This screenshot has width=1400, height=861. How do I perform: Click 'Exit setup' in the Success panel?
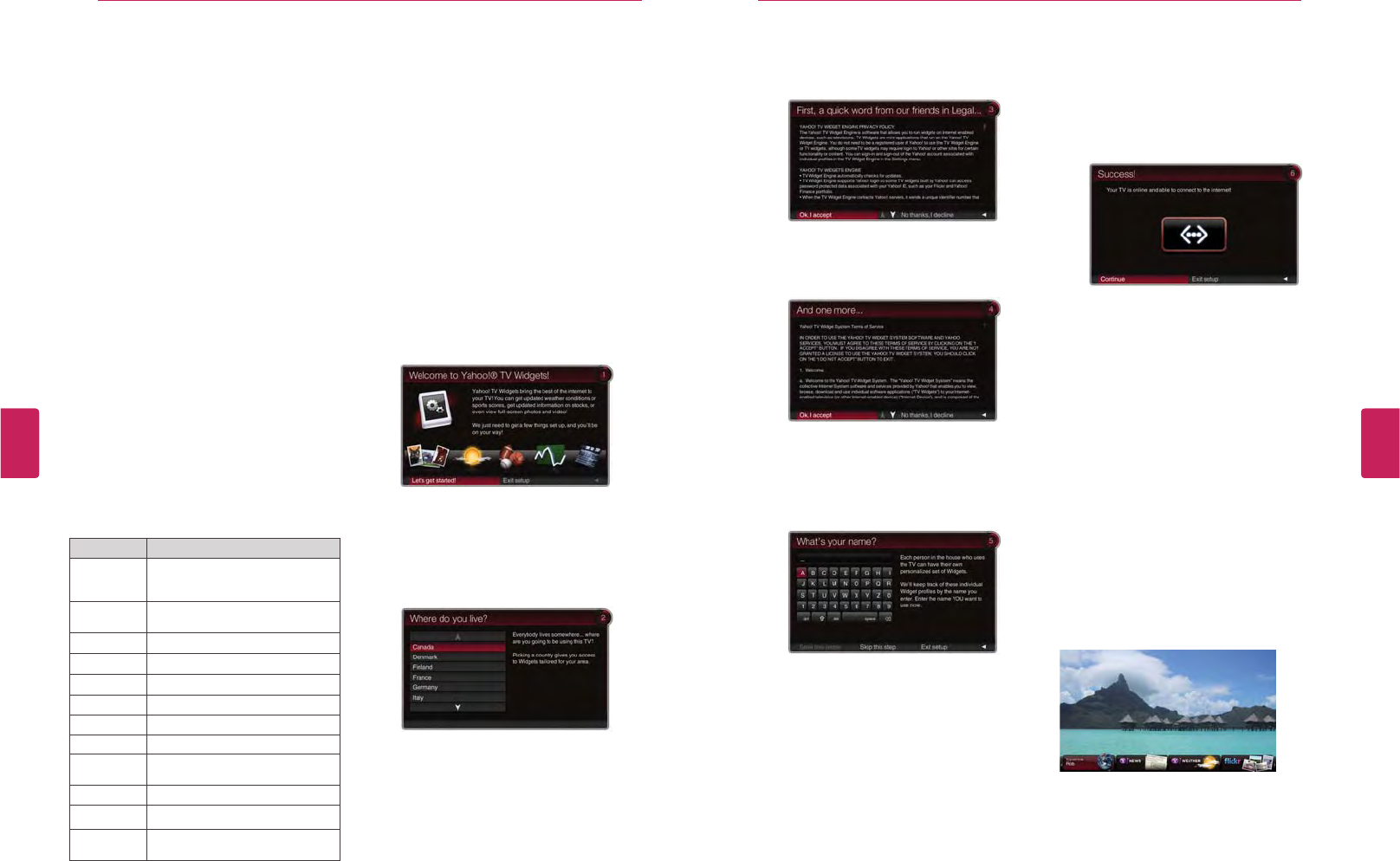(1205, 279)
